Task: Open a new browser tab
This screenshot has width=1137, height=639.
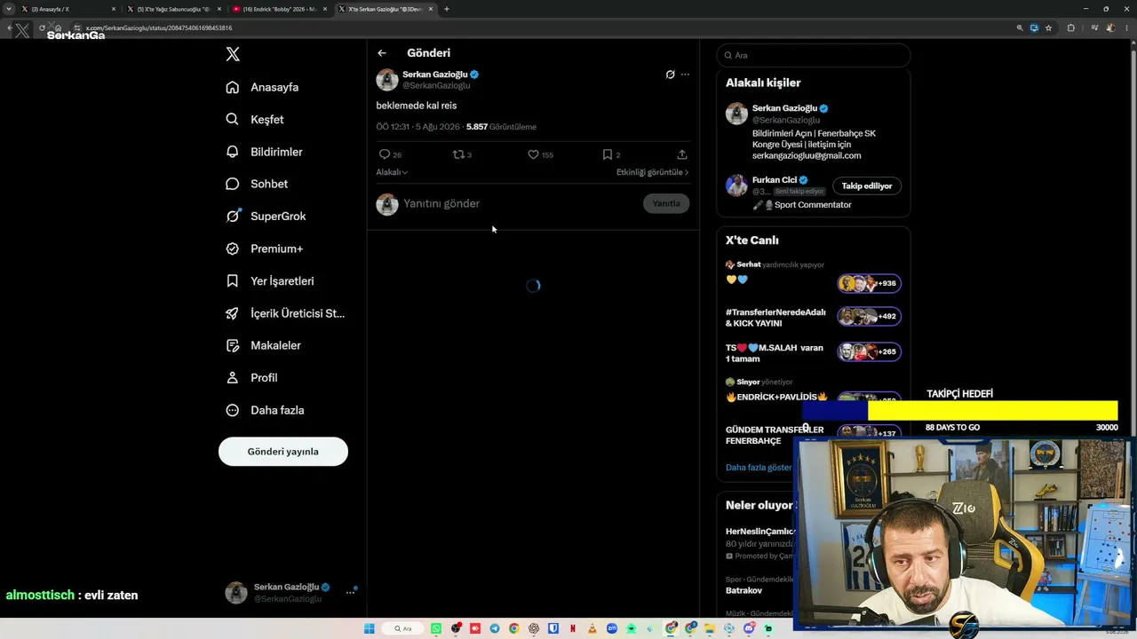Action: point(446,9)
